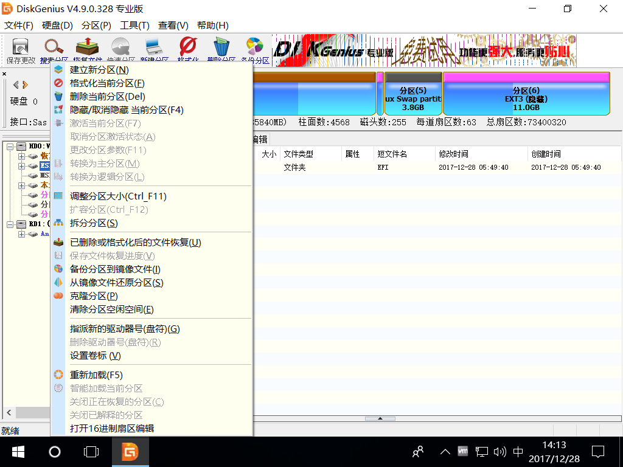This screenshot has width=623, height=467.
Task: Open Task View on taskbar
Action: (91, 452)
